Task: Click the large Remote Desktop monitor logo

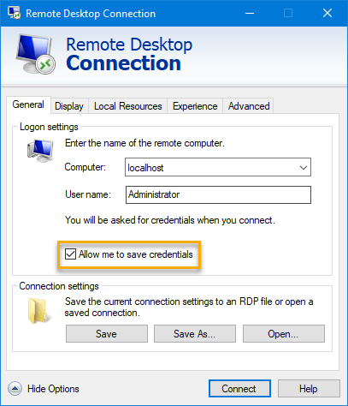Action: pyautogui.click(x=35, y=54)
